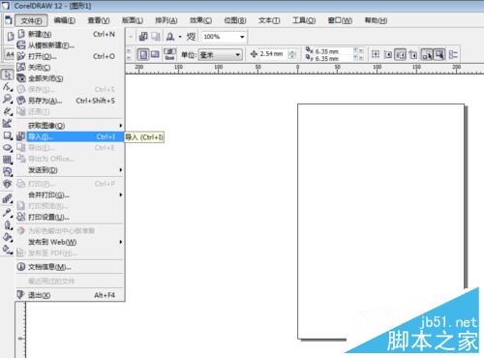Screen dimensions: 484x358
Task: Toggle Treat as Filled option
Action: point(439,54)
